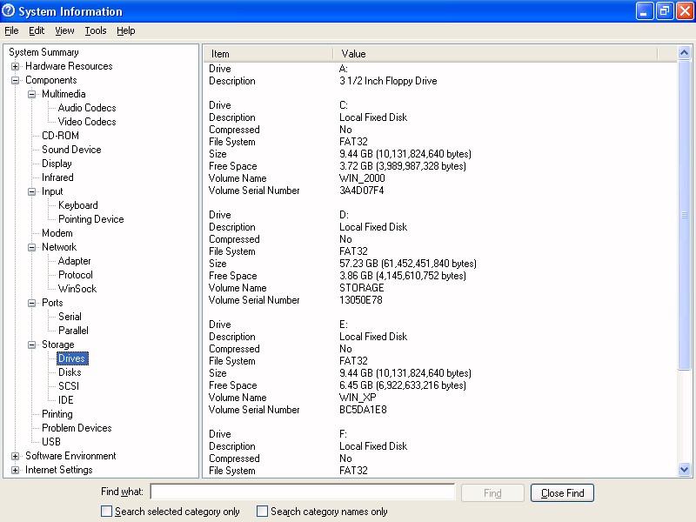Enable Search selected category only checkbox
696x522 pixels.
tap(107, 512)
